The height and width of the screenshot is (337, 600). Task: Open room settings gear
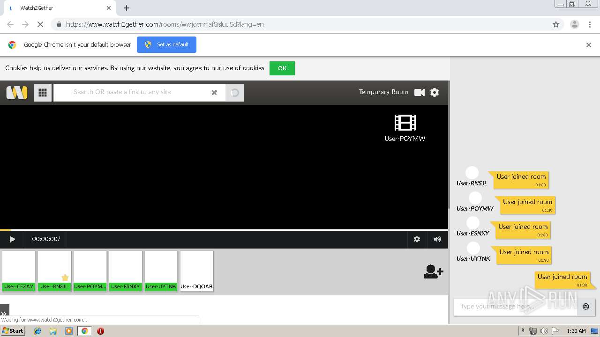point(435,92)
